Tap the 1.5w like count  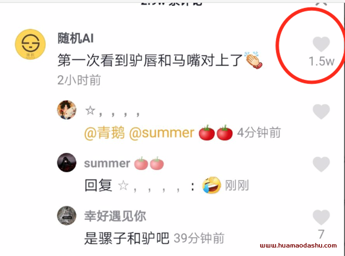pos(322,61)
